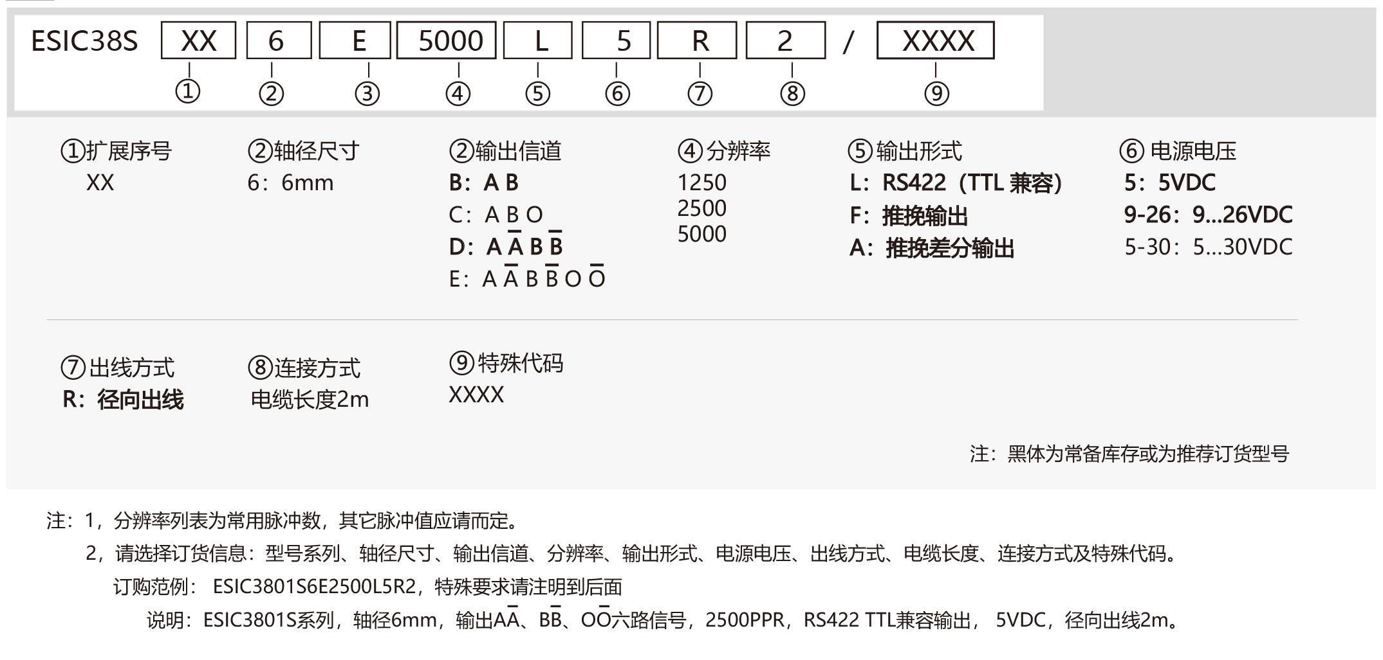Click the 'C: A B O' channel option
Image resolution: width=1383 pixels, height=660 pixels.
tap(496, 215)
